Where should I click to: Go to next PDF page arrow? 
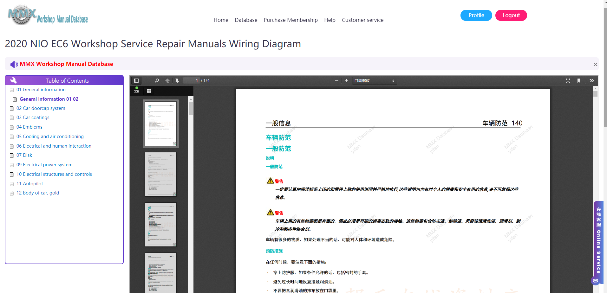click(177, 81)
